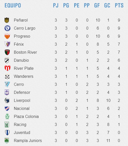The height and width of the screenshot is (146, 128).
Task: Click the Progreso striped shield logo
Action: pos(7,36)
